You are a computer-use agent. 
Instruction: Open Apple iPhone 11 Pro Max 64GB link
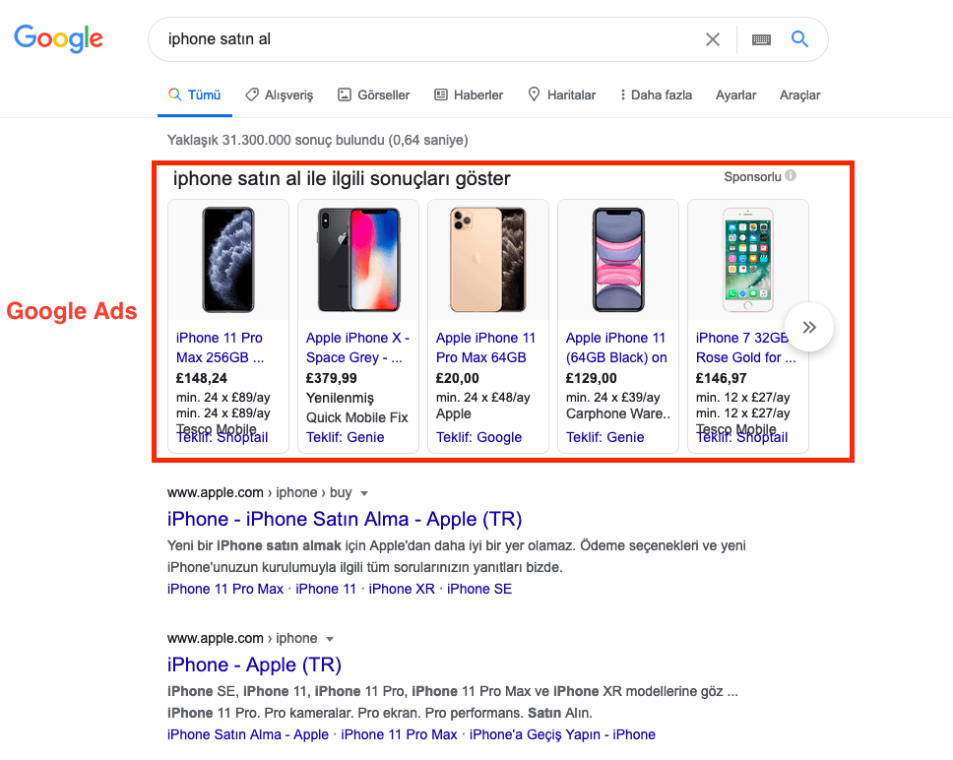[485, 348]
